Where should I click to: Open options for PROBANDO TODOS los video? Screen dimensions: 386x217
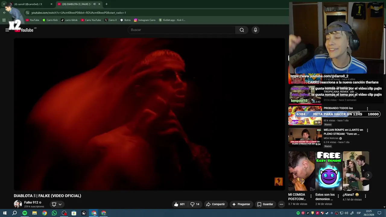click(367, 108)
